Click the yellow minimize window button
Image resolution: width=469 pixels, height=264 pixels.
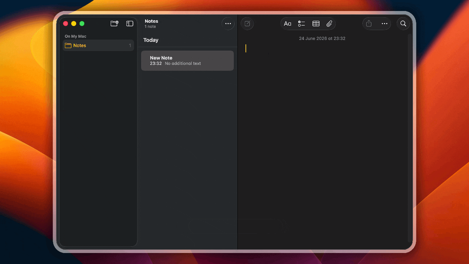click(74, 23)
